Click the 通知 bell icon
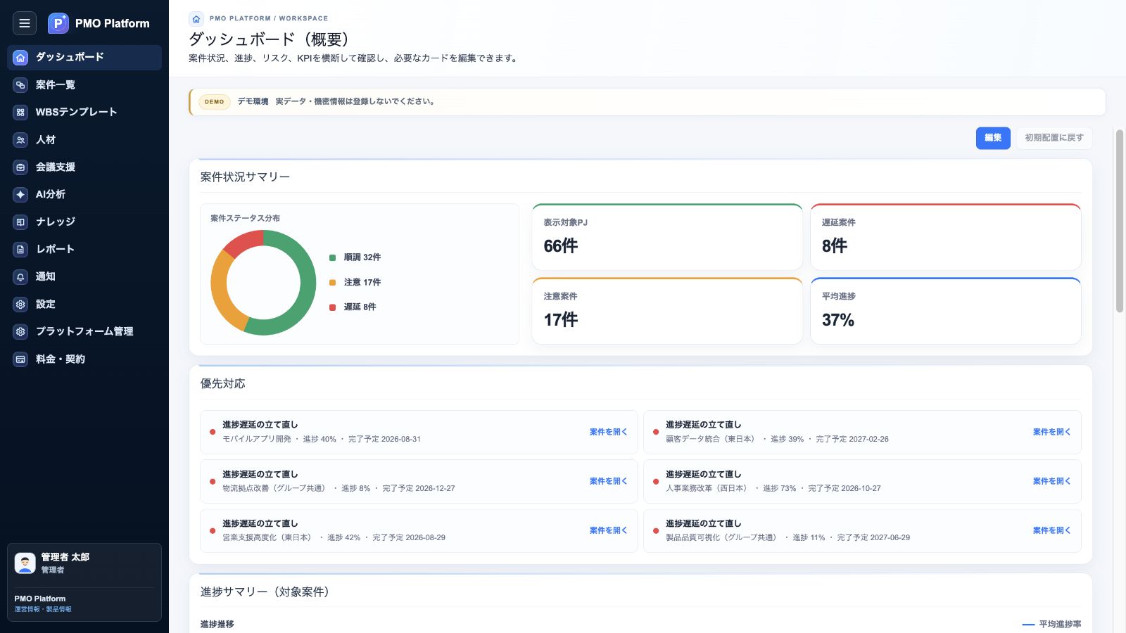This screenshot has width=1126, height=633. coord(20,276)
